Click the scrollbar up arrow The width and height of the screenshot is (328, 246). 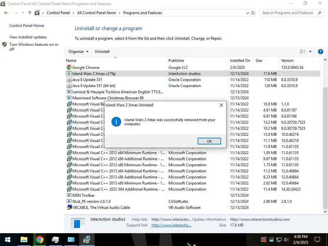tap(325, 60)
